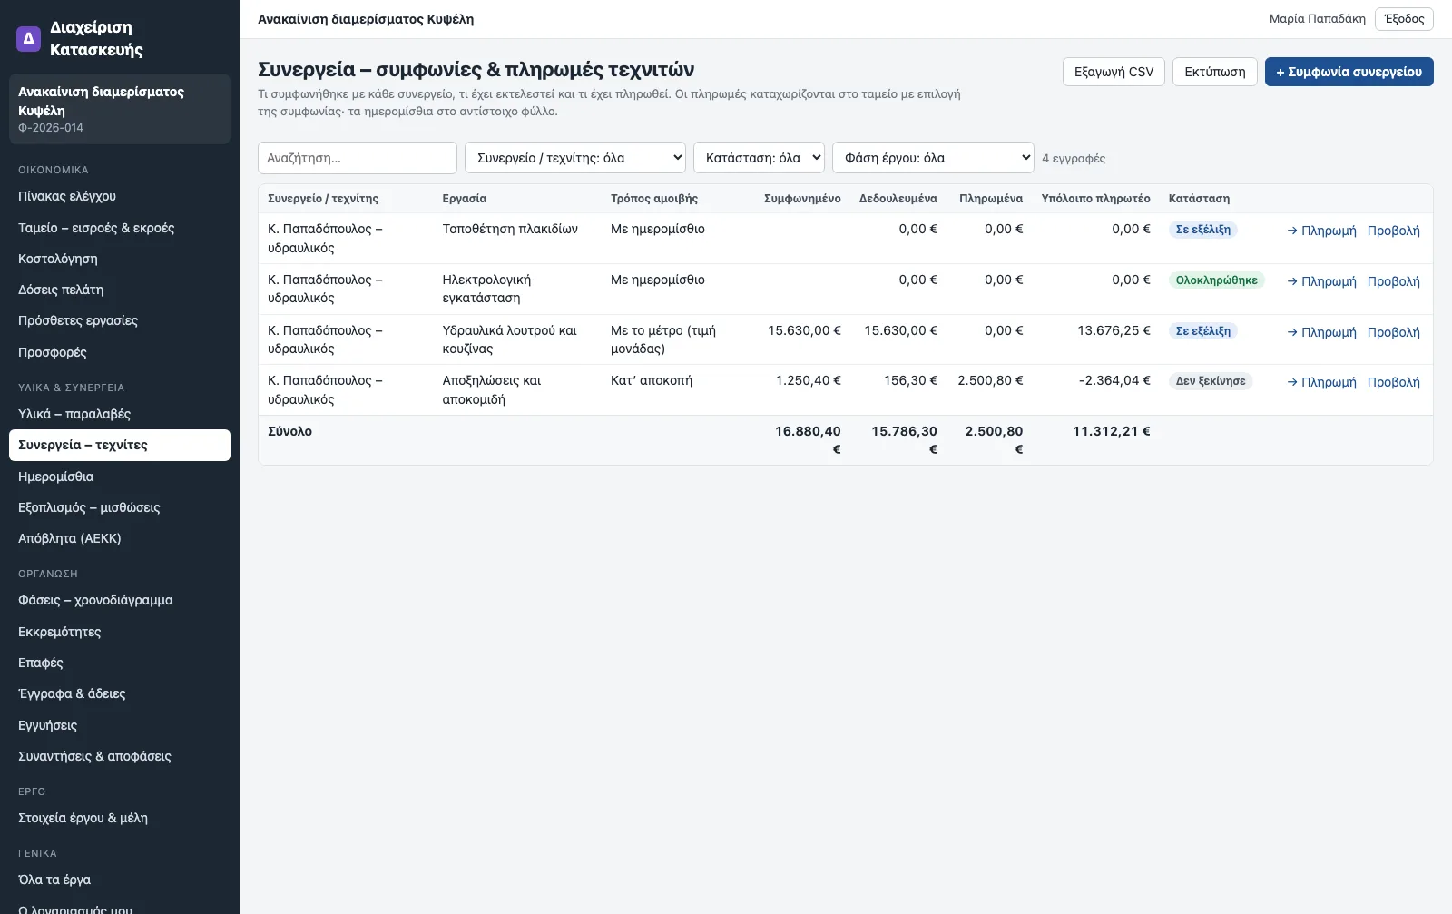This screenshot has width=1452, height=914.
Task: Go to Εκκρεμότητες
Action: 120,632
